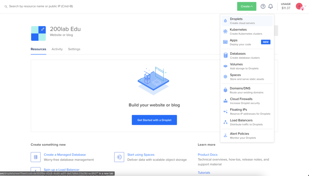Click the Load Balancers icon
Screen dimensions: 309x176
(x=225, y=122)
